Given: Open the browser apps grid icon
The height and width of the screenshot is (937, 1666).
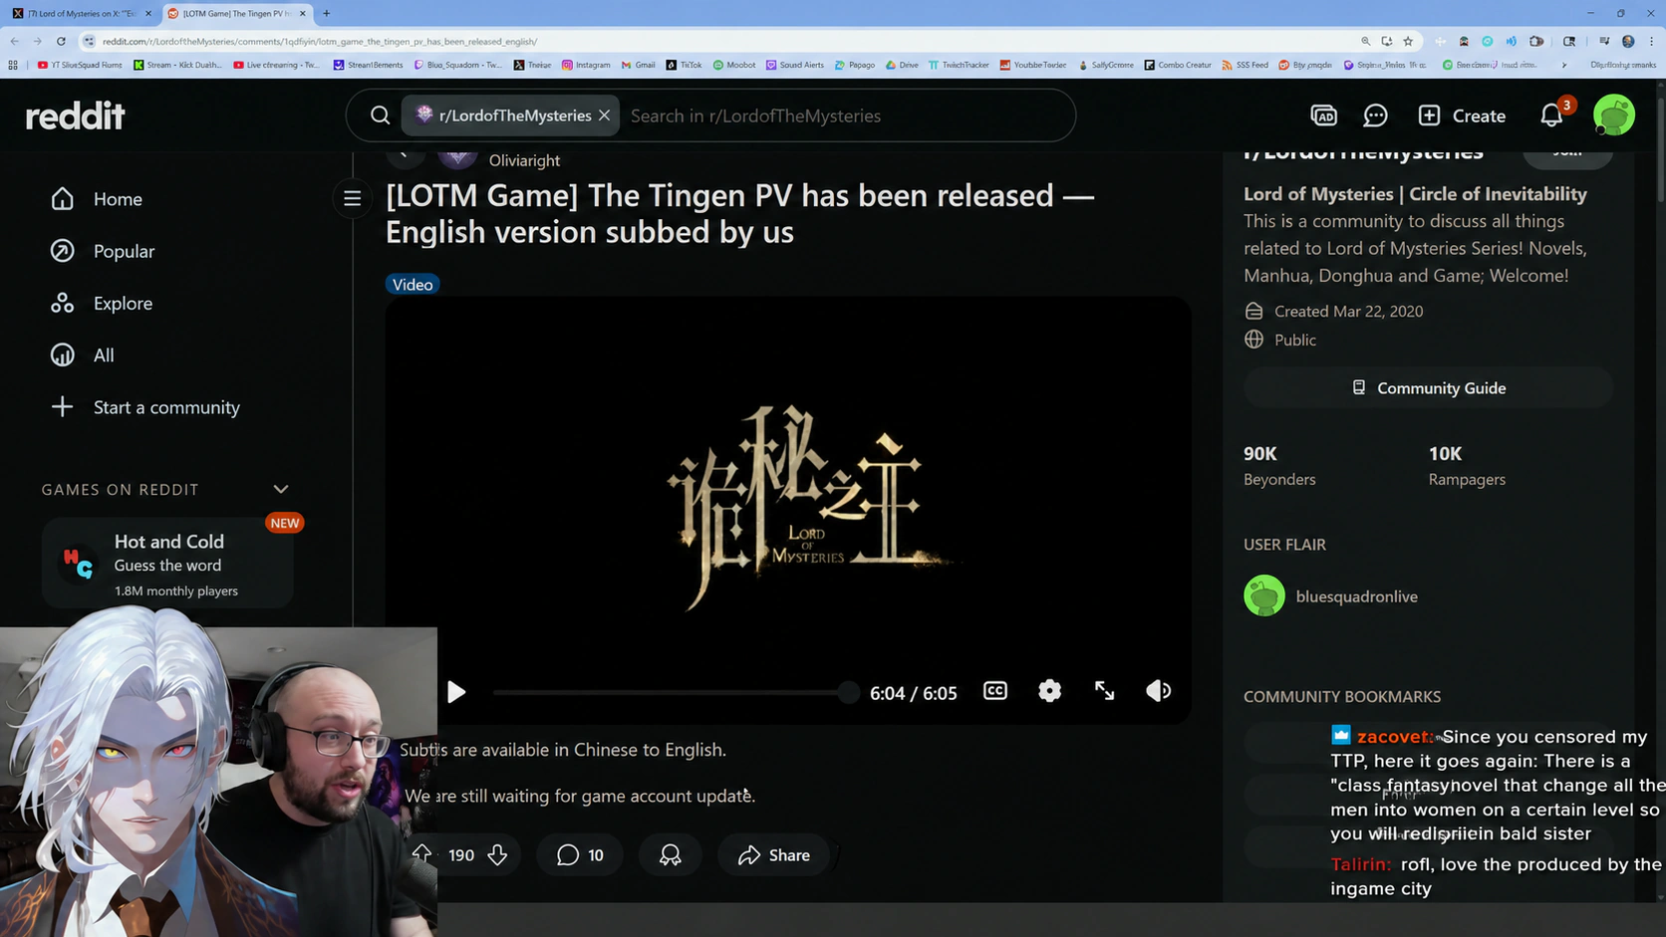Looking at the screenshot, I should tap(13, 65).
